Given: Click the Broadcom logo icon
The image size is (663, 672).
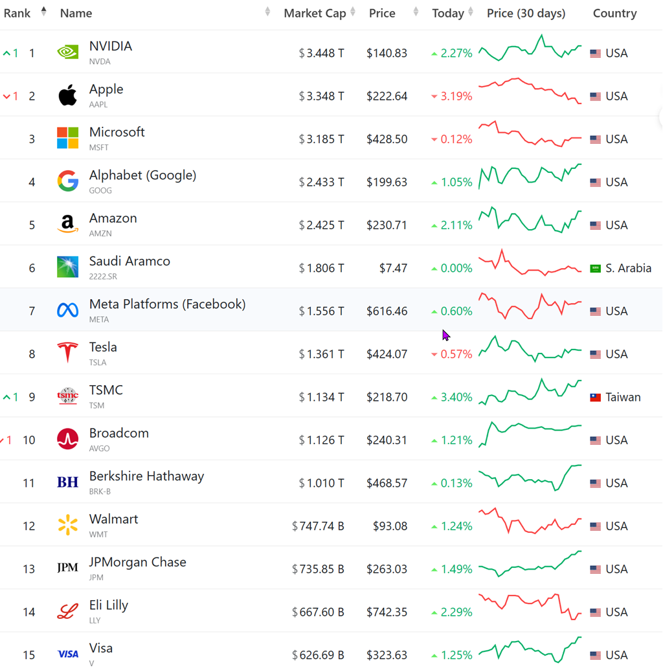Looking at the screenshot, I should [x=67, y=440].
